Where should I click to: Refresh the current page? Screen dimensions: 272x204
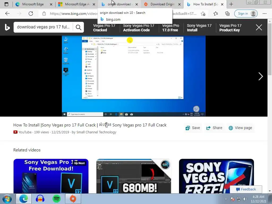click(31, 14)
